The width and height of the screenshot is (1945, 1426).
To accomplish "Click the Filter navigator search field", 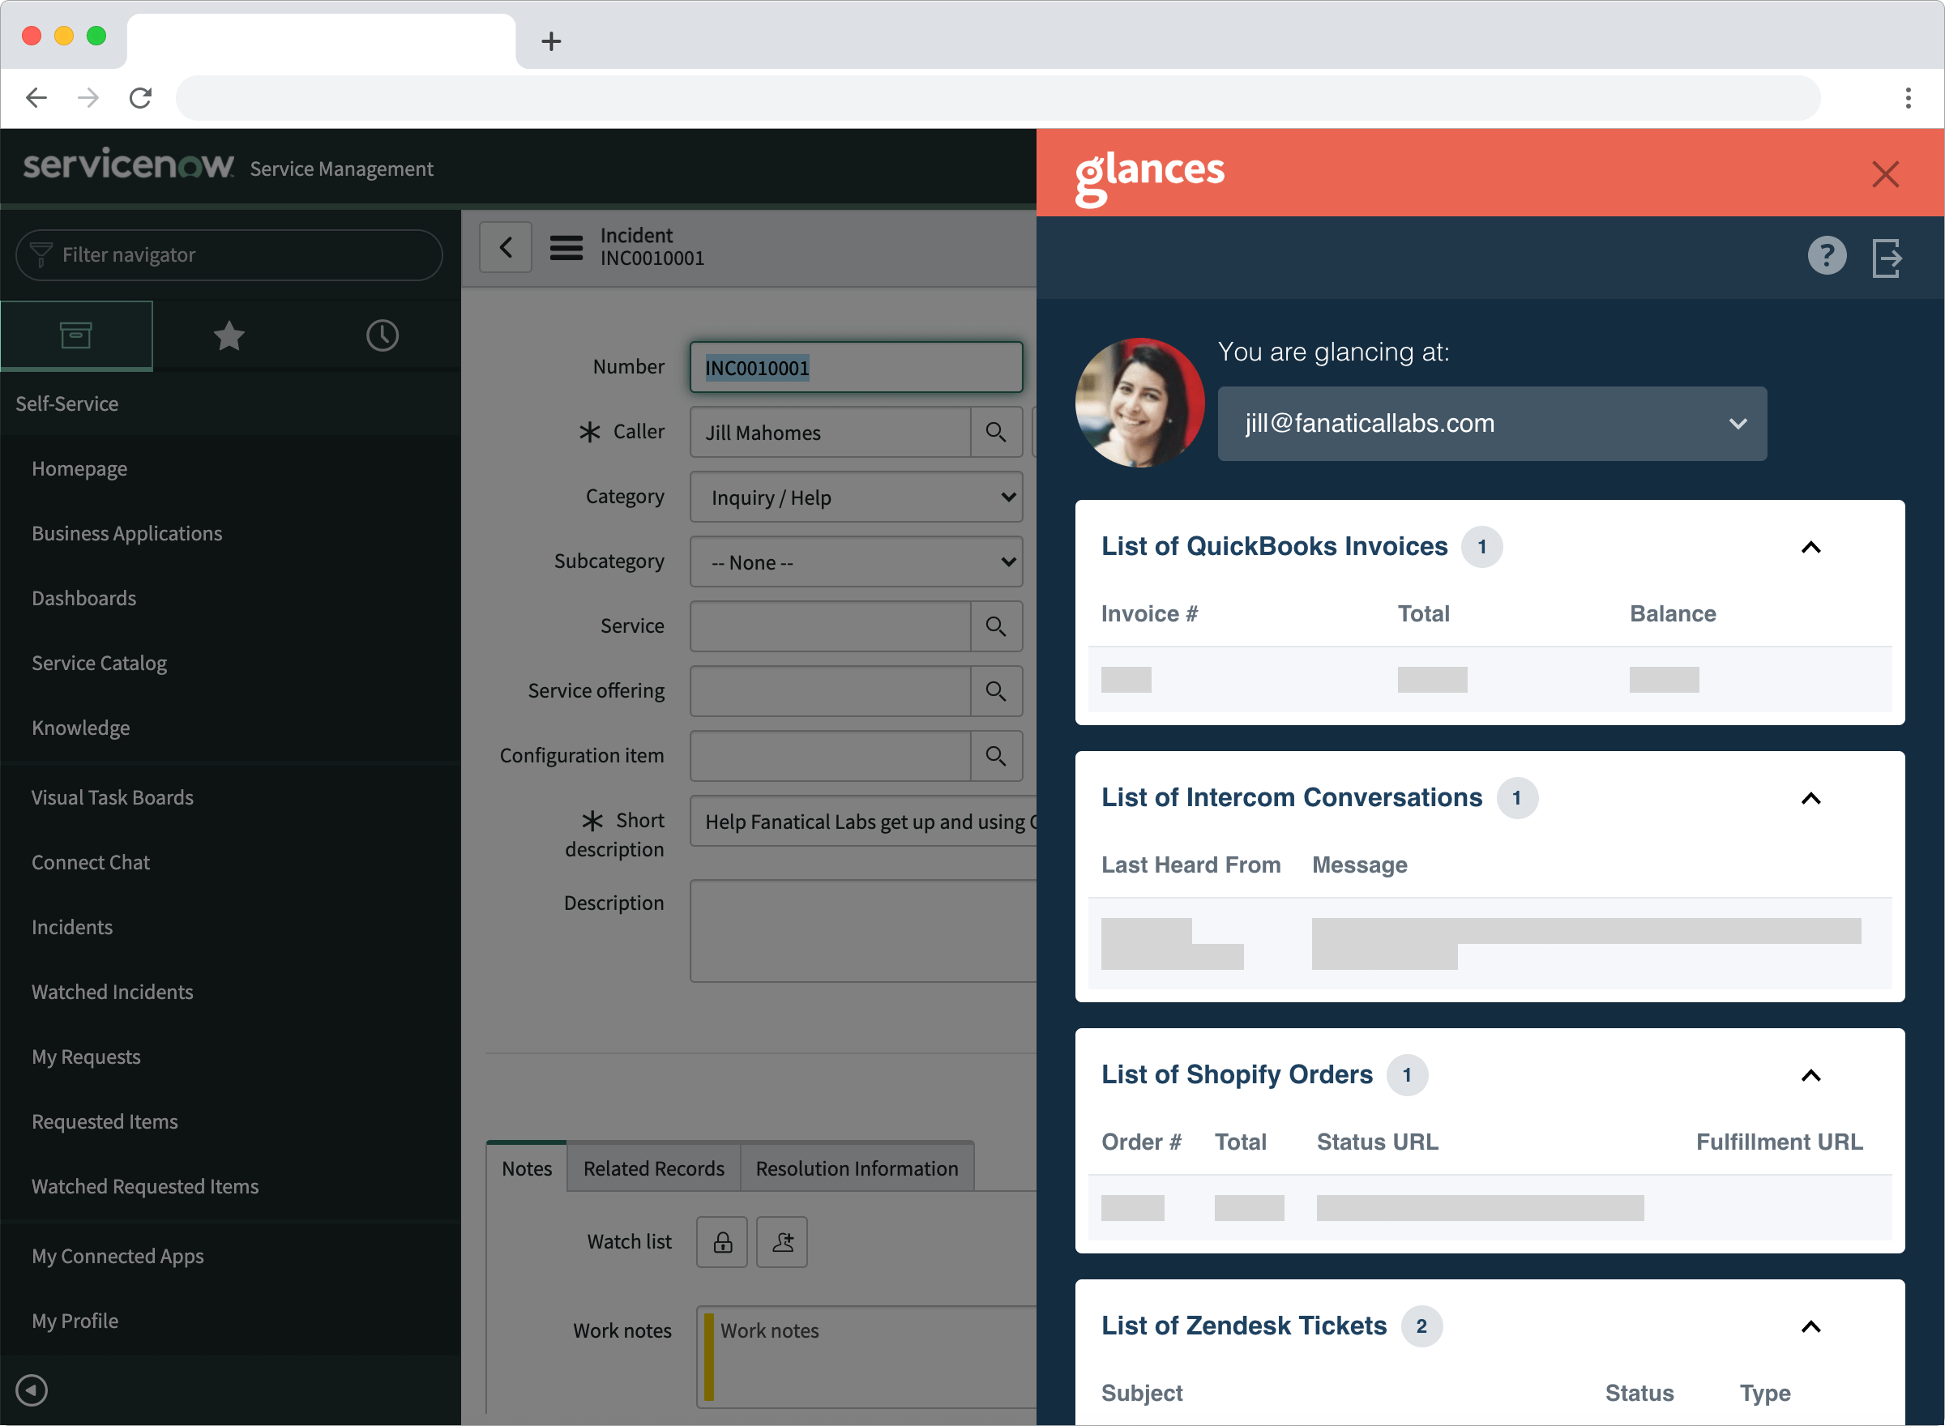I will [228, 254].
